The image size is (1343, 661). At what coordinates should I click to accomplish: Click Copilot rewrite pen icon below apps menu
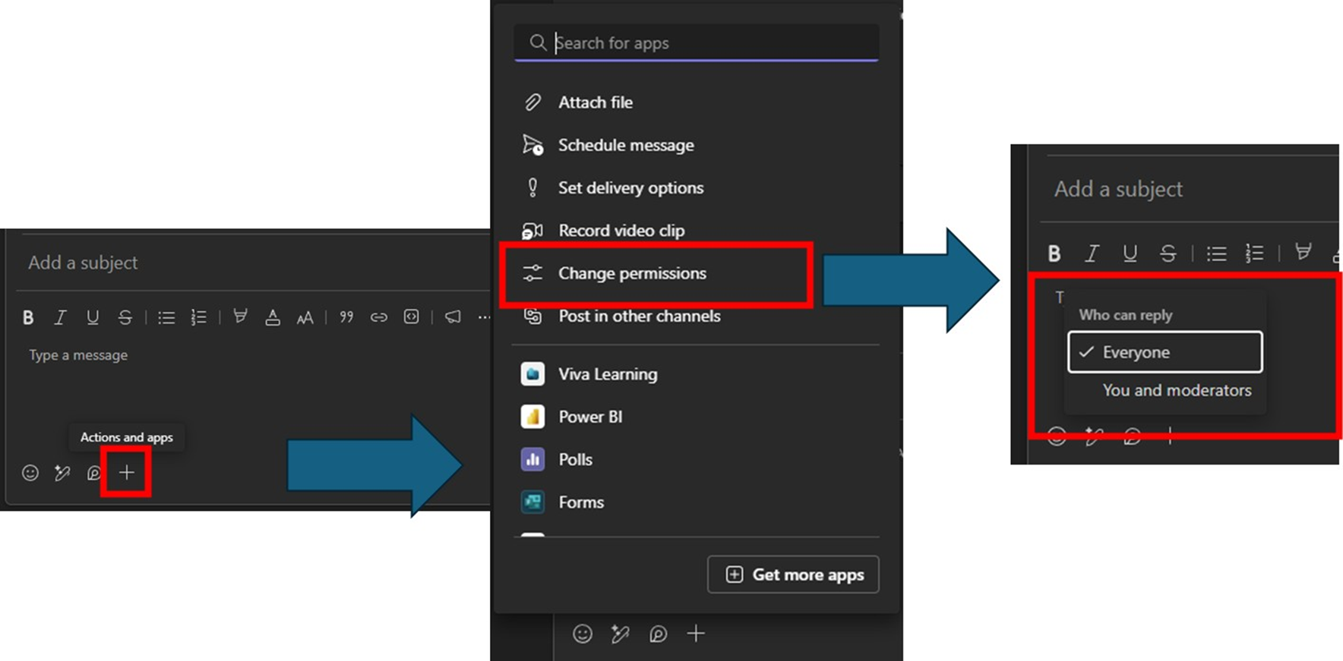[621, 634]
